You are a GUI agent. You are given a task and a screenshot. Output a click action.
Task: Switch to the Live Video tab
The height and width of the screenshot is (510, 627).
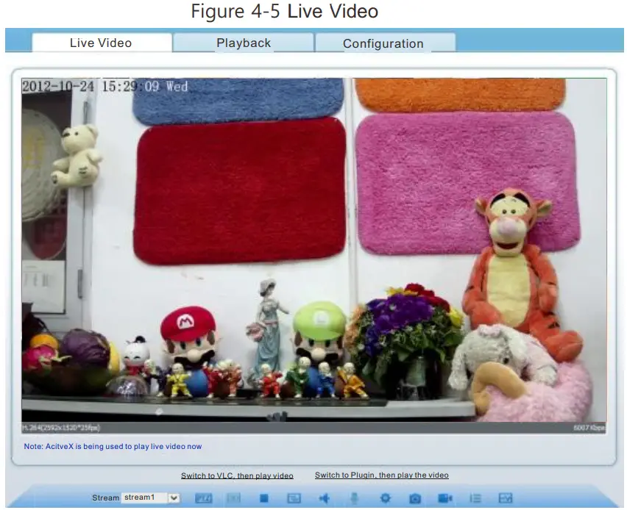(102, 43)
